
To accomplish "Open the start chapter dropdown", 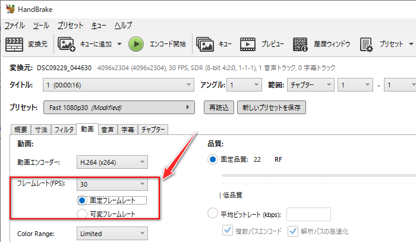I will tap(355, 85).
